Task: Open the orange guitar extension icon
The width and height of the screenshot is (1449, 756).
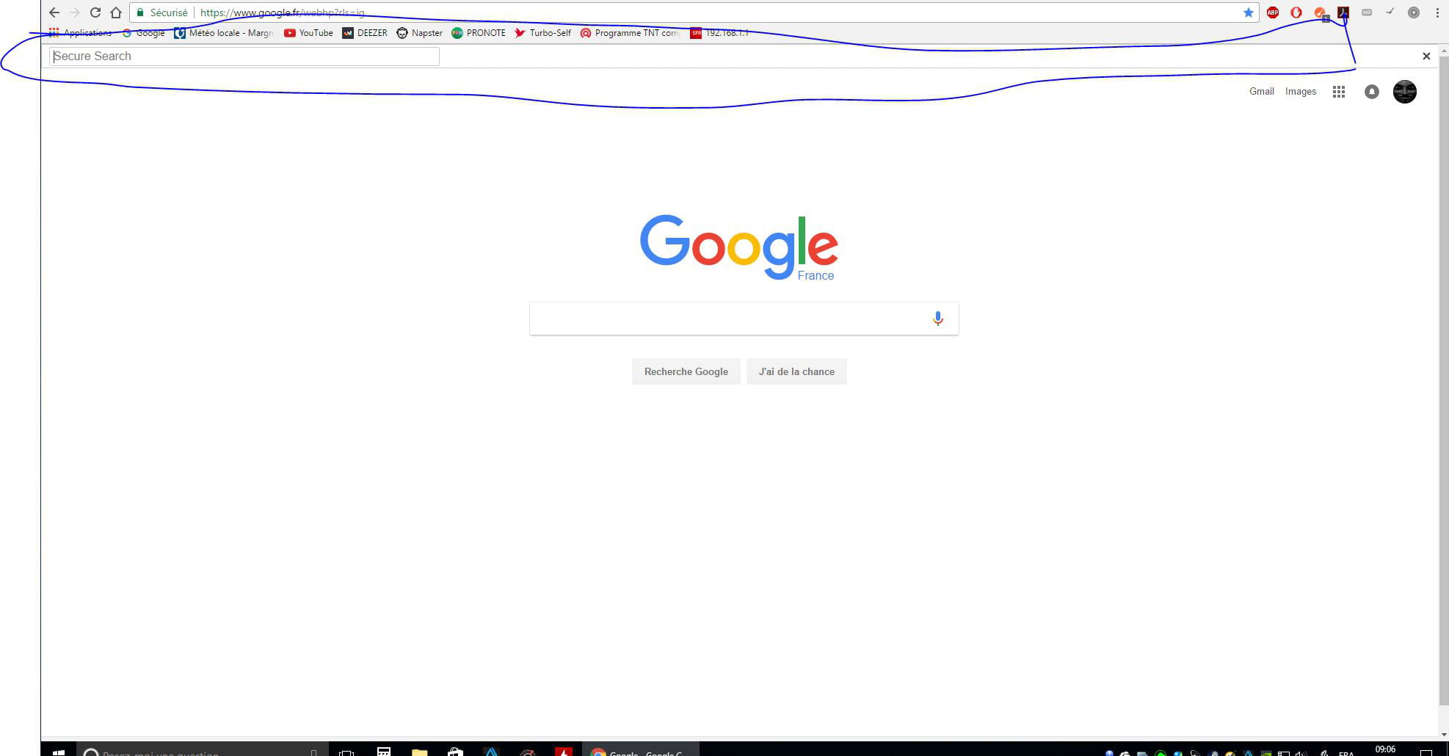Action: 1321,13
